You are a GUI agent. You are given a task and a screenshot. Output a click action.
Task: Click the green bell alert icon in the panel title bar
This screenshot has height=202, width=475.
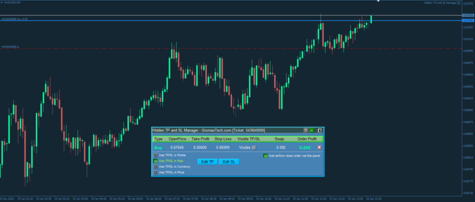pos(312,130)
